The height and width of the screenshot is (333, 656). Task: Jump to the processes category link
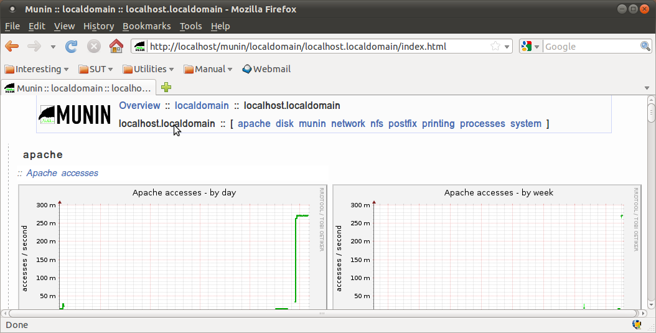tap(482, 123)
